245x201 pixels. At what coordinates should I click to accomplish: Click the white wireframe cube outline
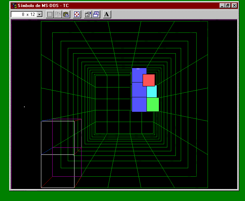pyautogui.click(x=58, y=154)
